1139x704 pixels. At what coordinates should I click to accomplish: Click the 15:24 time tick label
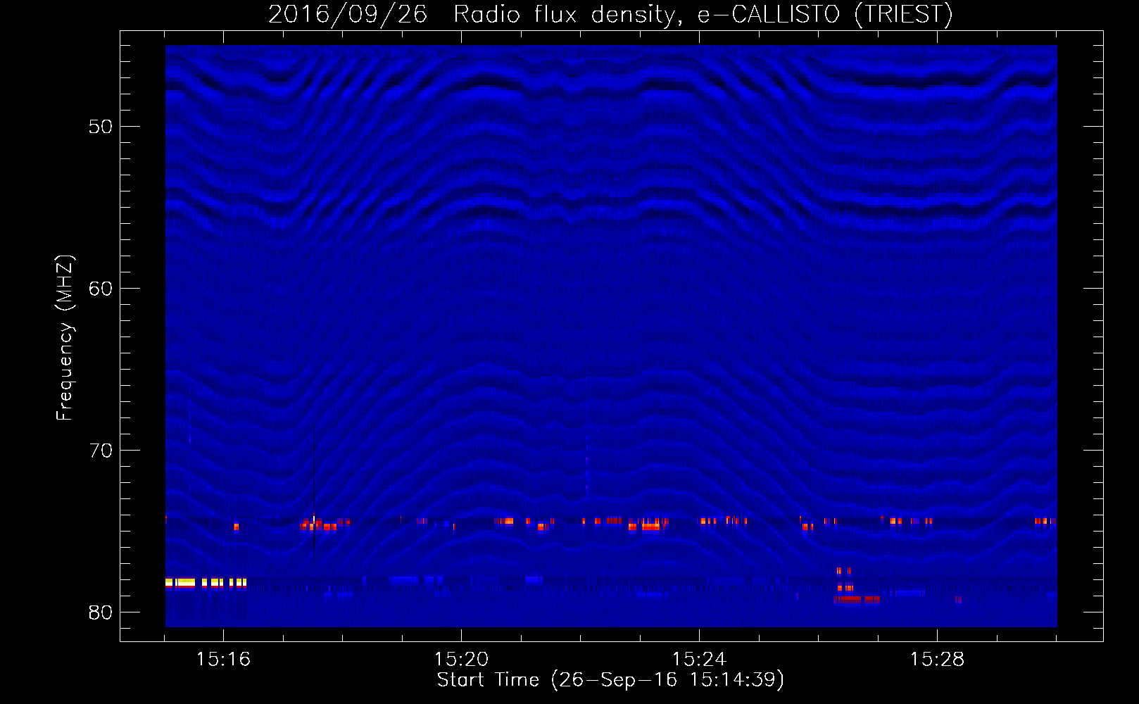[699, 660]
